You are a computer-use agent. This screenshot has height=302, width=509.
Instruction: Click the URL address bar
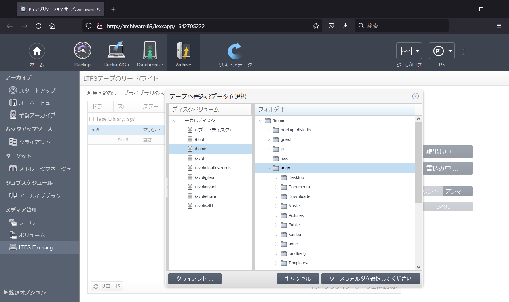(x=202, y=26)
